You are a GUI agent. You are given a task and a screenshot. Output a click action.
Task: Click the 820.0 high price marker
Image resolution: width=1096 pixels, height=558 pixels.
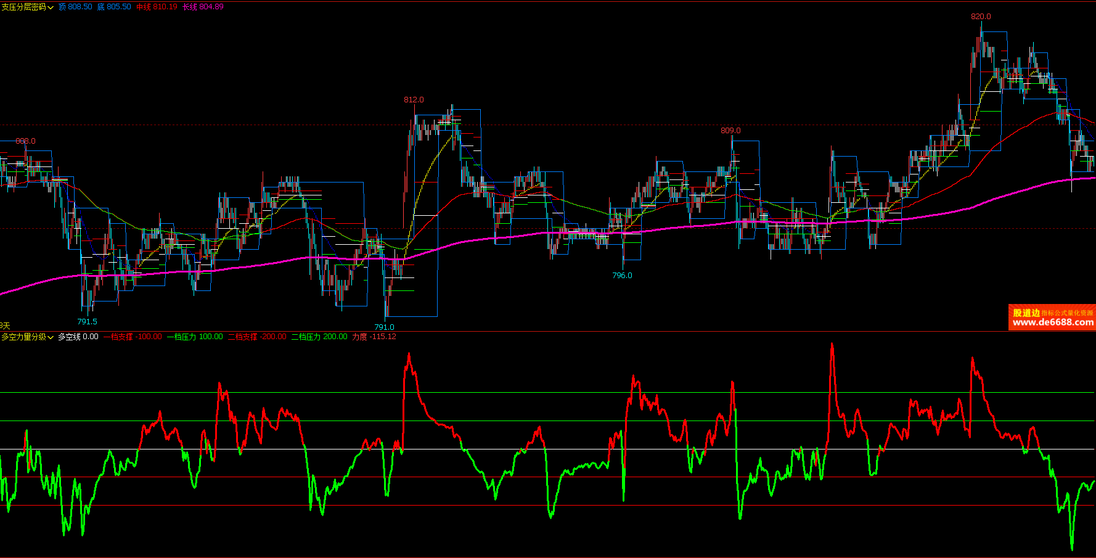pos(981,17)
